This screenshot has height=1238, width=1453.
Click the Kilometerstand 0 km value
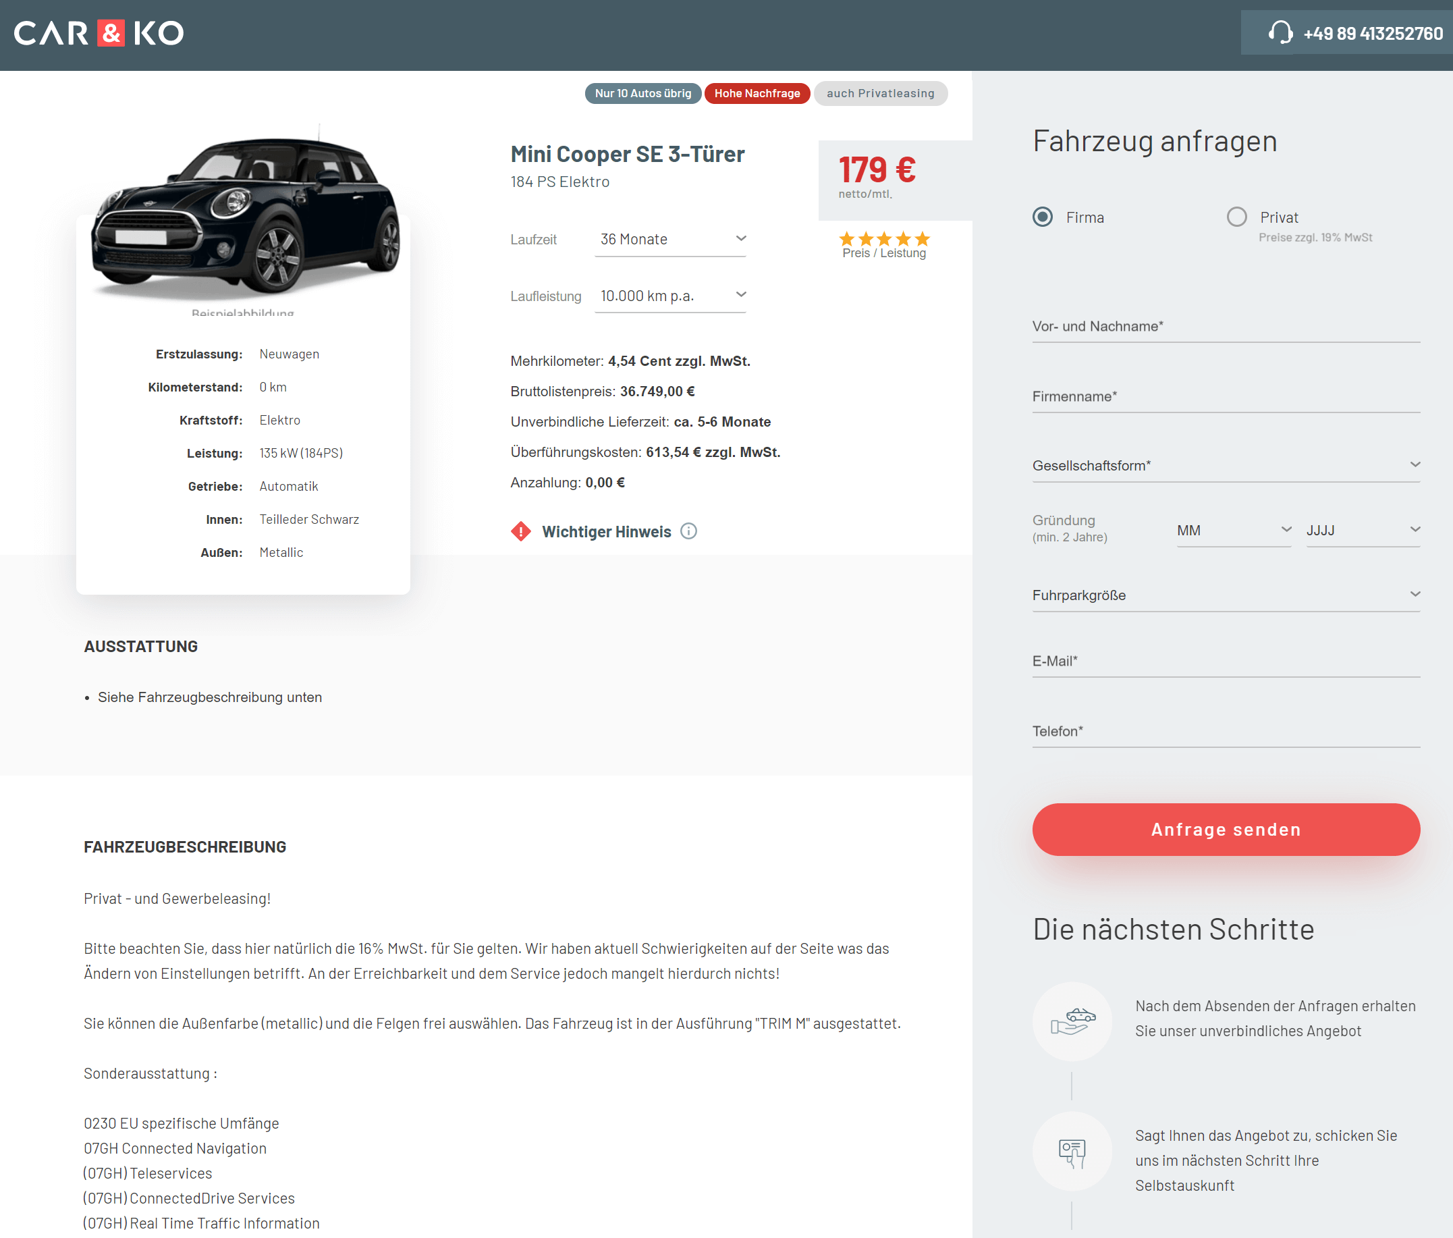[273, 387]
